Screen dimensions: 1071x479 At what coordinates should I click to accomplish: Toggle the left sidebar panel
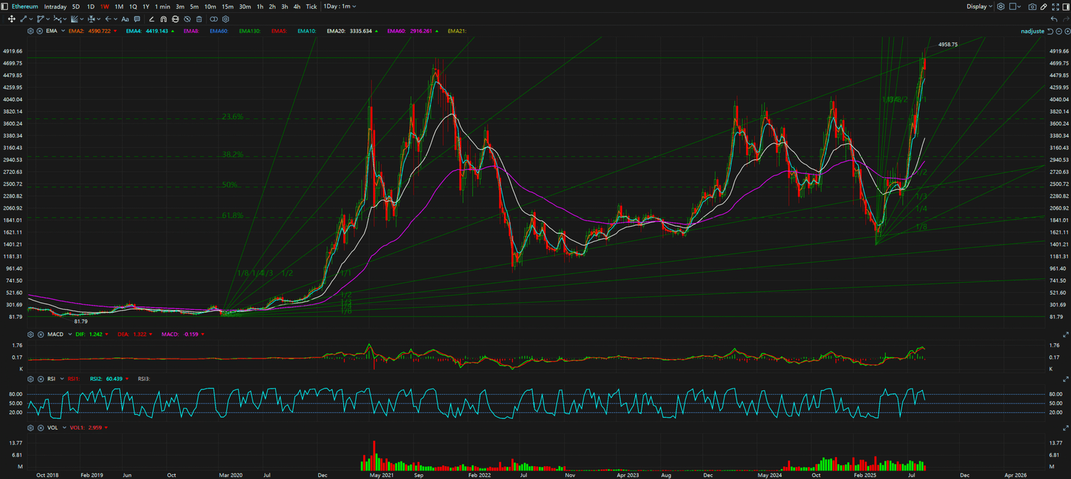(5, 7)
